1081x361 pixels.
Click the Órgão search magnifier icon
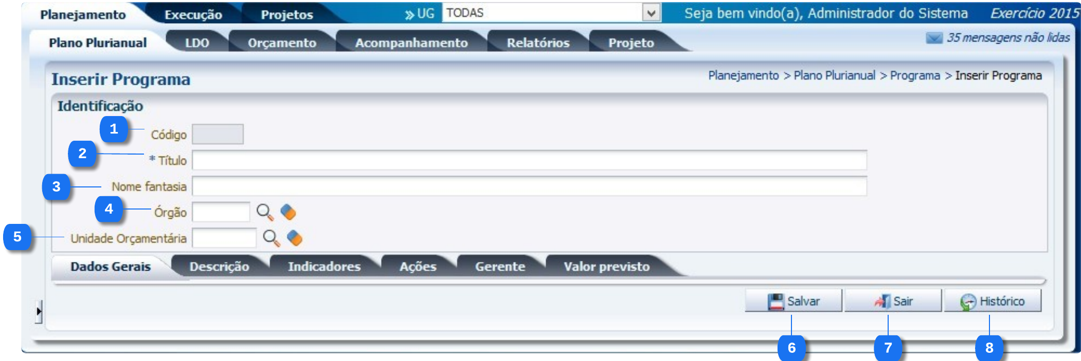tap(265, 212)
